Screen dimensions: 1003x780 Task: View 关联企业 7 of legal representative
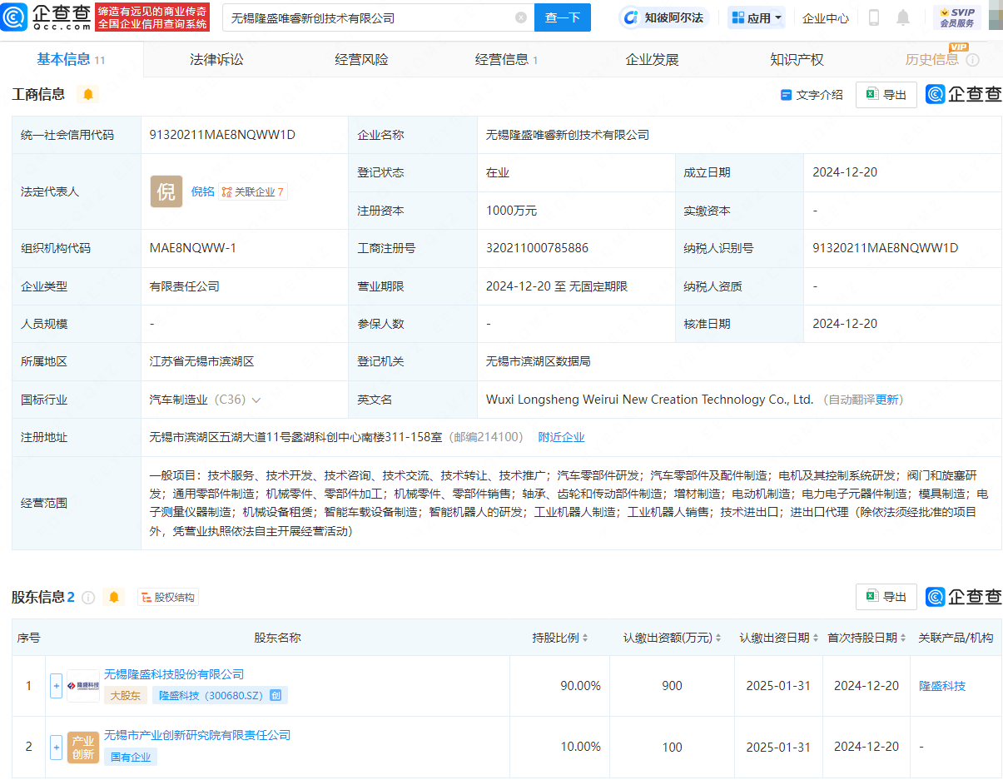click(253, 191)
